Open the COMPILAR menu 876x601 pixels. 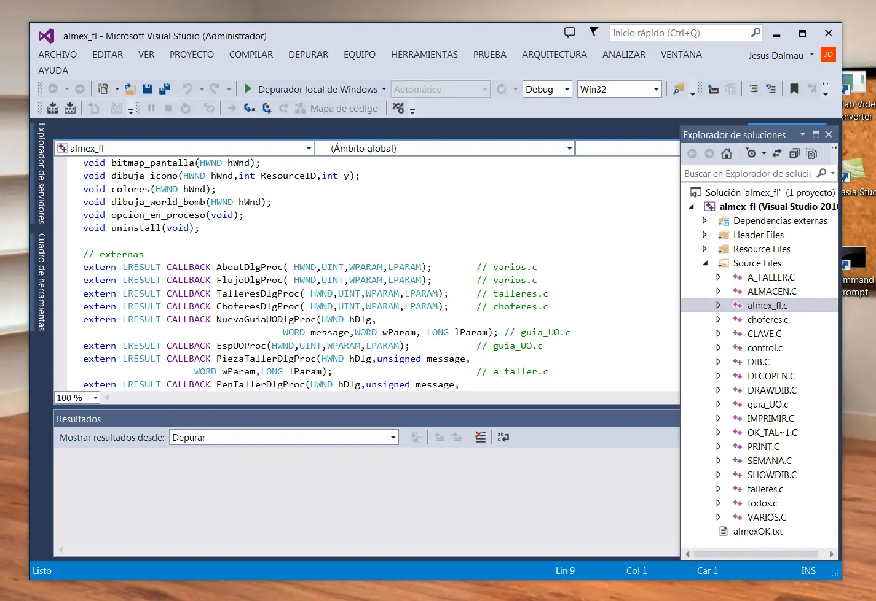tap(251, 55)
